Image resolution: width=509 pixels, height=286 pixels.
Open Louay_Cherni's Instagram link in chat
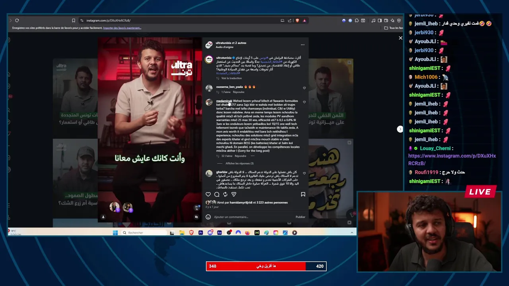(452, 160)
